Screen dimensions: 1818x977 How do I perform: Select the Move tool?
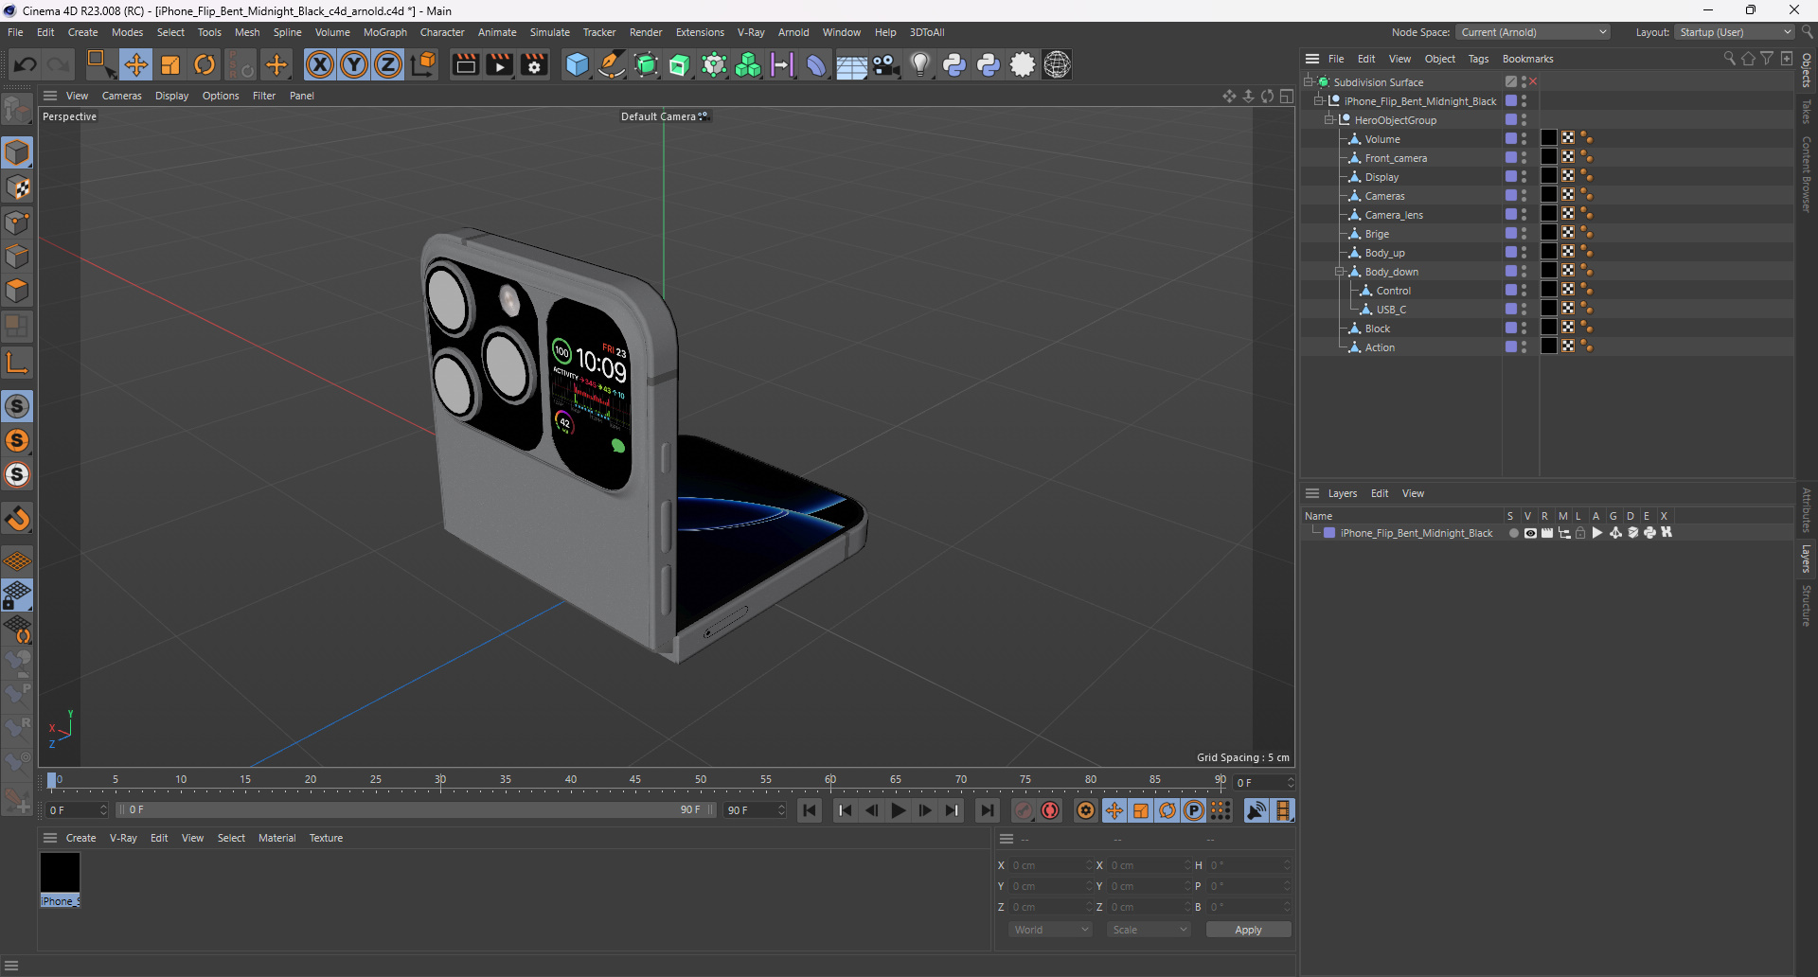pyautogui.click(x=135, y=64)
